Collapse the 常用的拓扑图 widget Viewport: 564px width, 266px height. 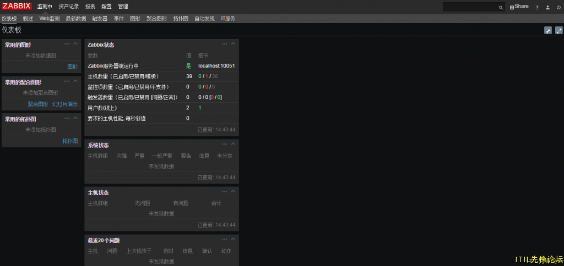click(x=75, y=118)
